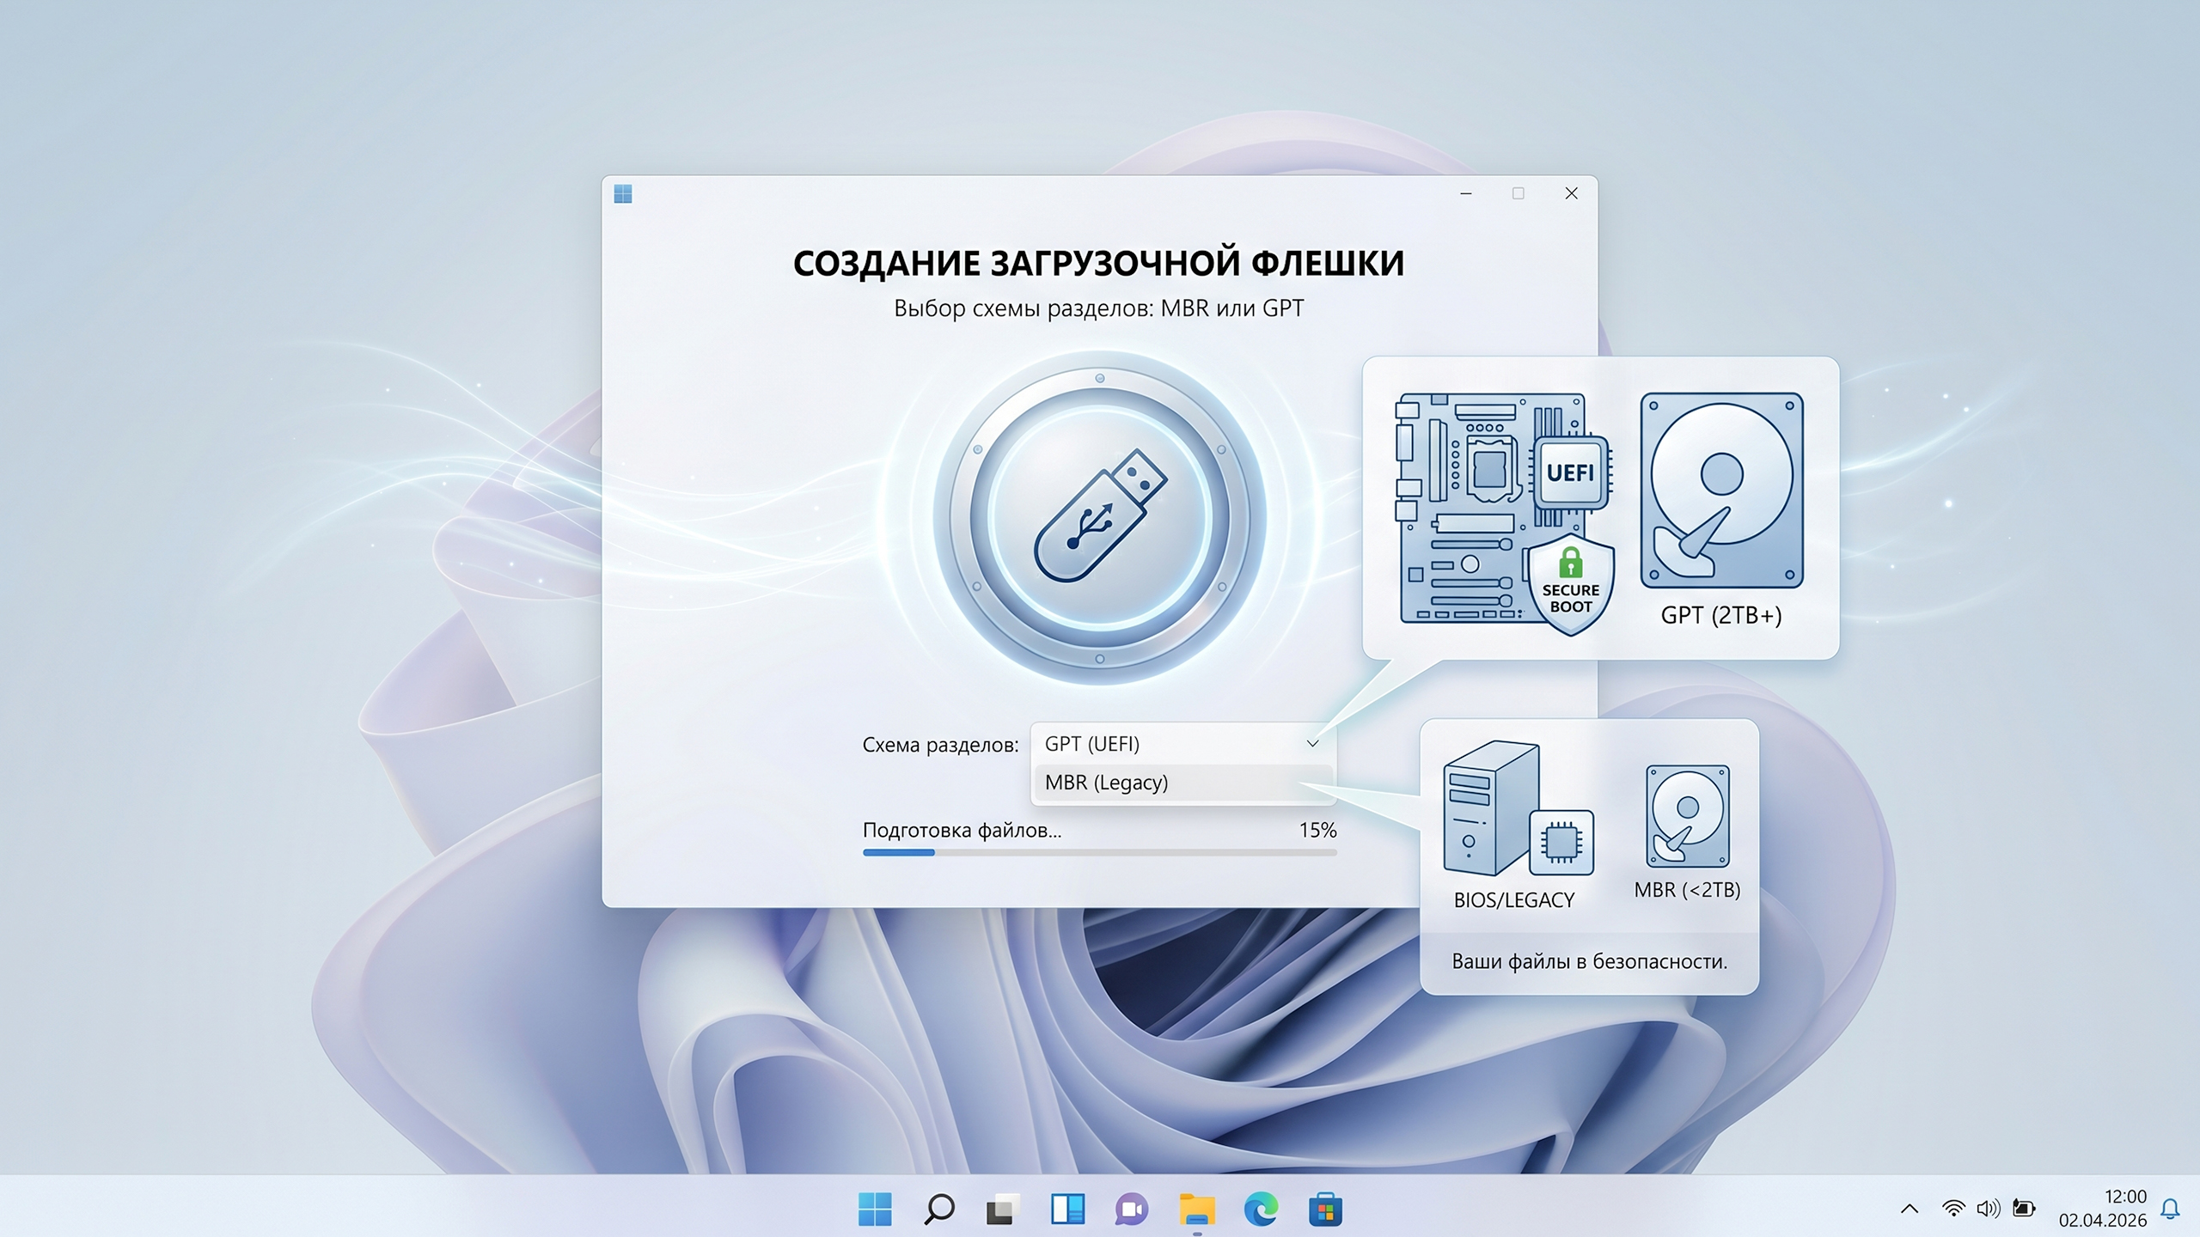
Task: Click the central USB flash drive icon
Action: 1099,516
